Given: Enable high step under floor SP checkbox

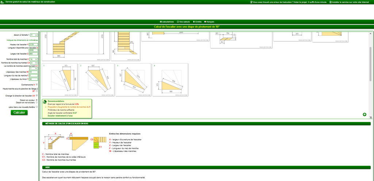Looking at the screenshot, I should coord(37,91).
